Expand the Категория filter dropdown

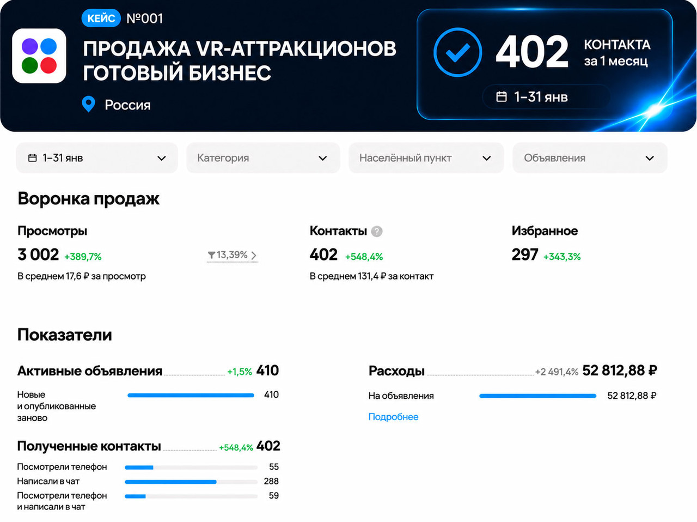[x=263, y=158]
